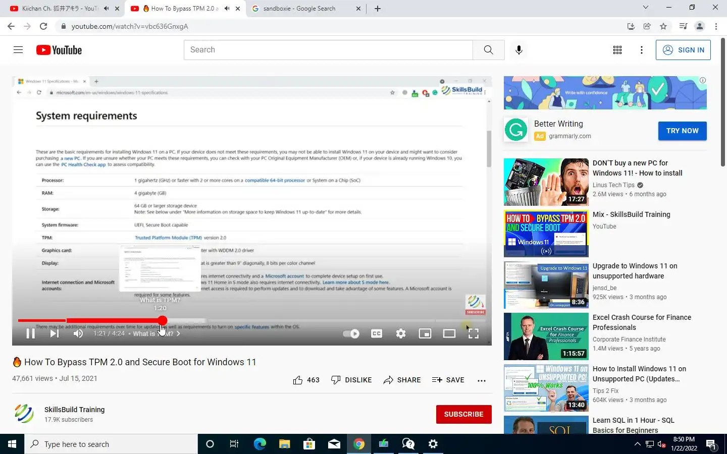Toggle the autoplay switch in player
The image size is (727, 454).
pyautogui.click(x=351, y=333)
